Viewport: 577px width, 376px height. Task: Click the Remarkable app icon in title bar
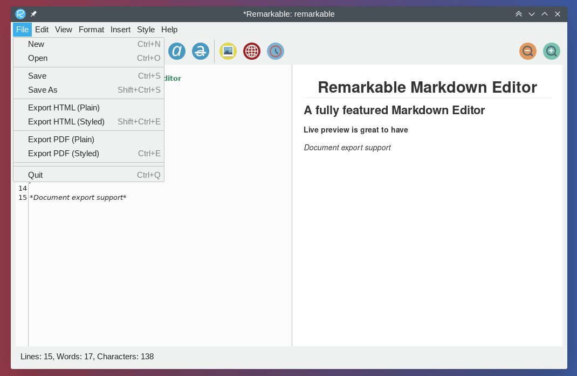(20, 14)
